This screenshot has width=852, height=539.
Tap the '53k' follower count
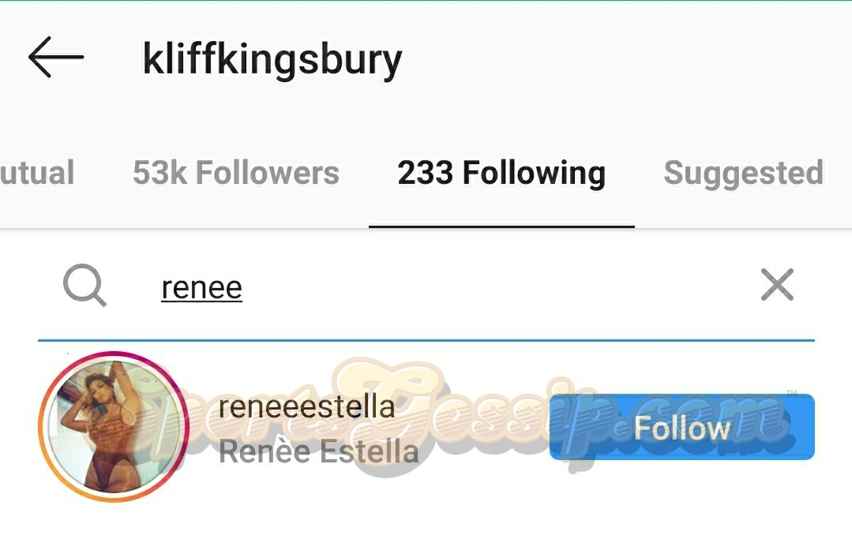tap(160, 173)
